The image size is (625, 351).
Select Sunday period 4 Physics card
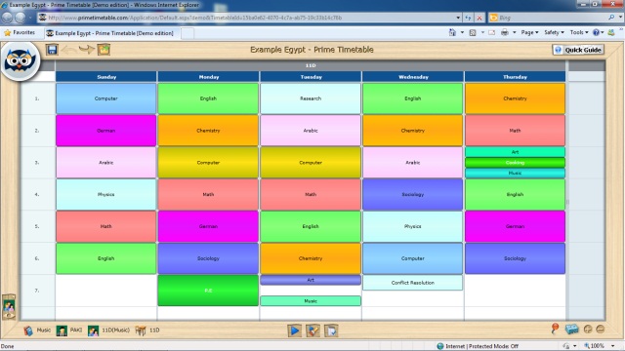click(x=106, y=195)
